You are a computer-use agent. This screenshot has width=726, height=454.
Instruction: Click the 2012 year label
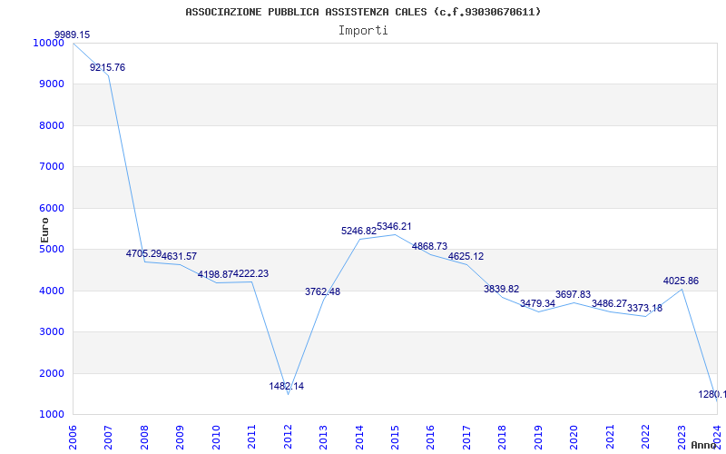point(288,437)
